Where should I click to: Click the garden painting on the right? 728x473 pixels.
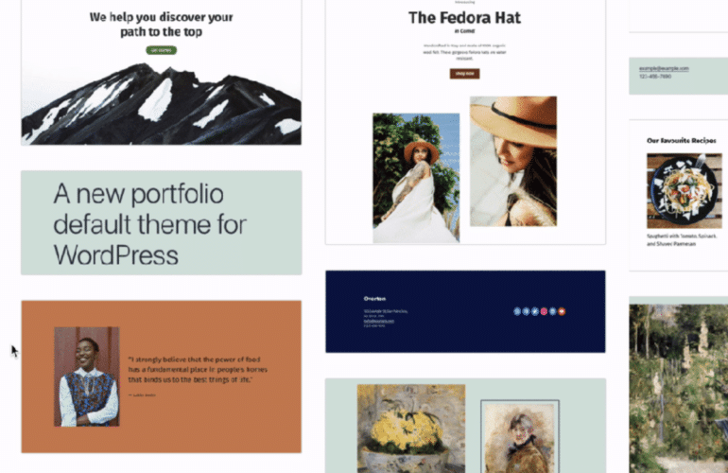(678, 389)
